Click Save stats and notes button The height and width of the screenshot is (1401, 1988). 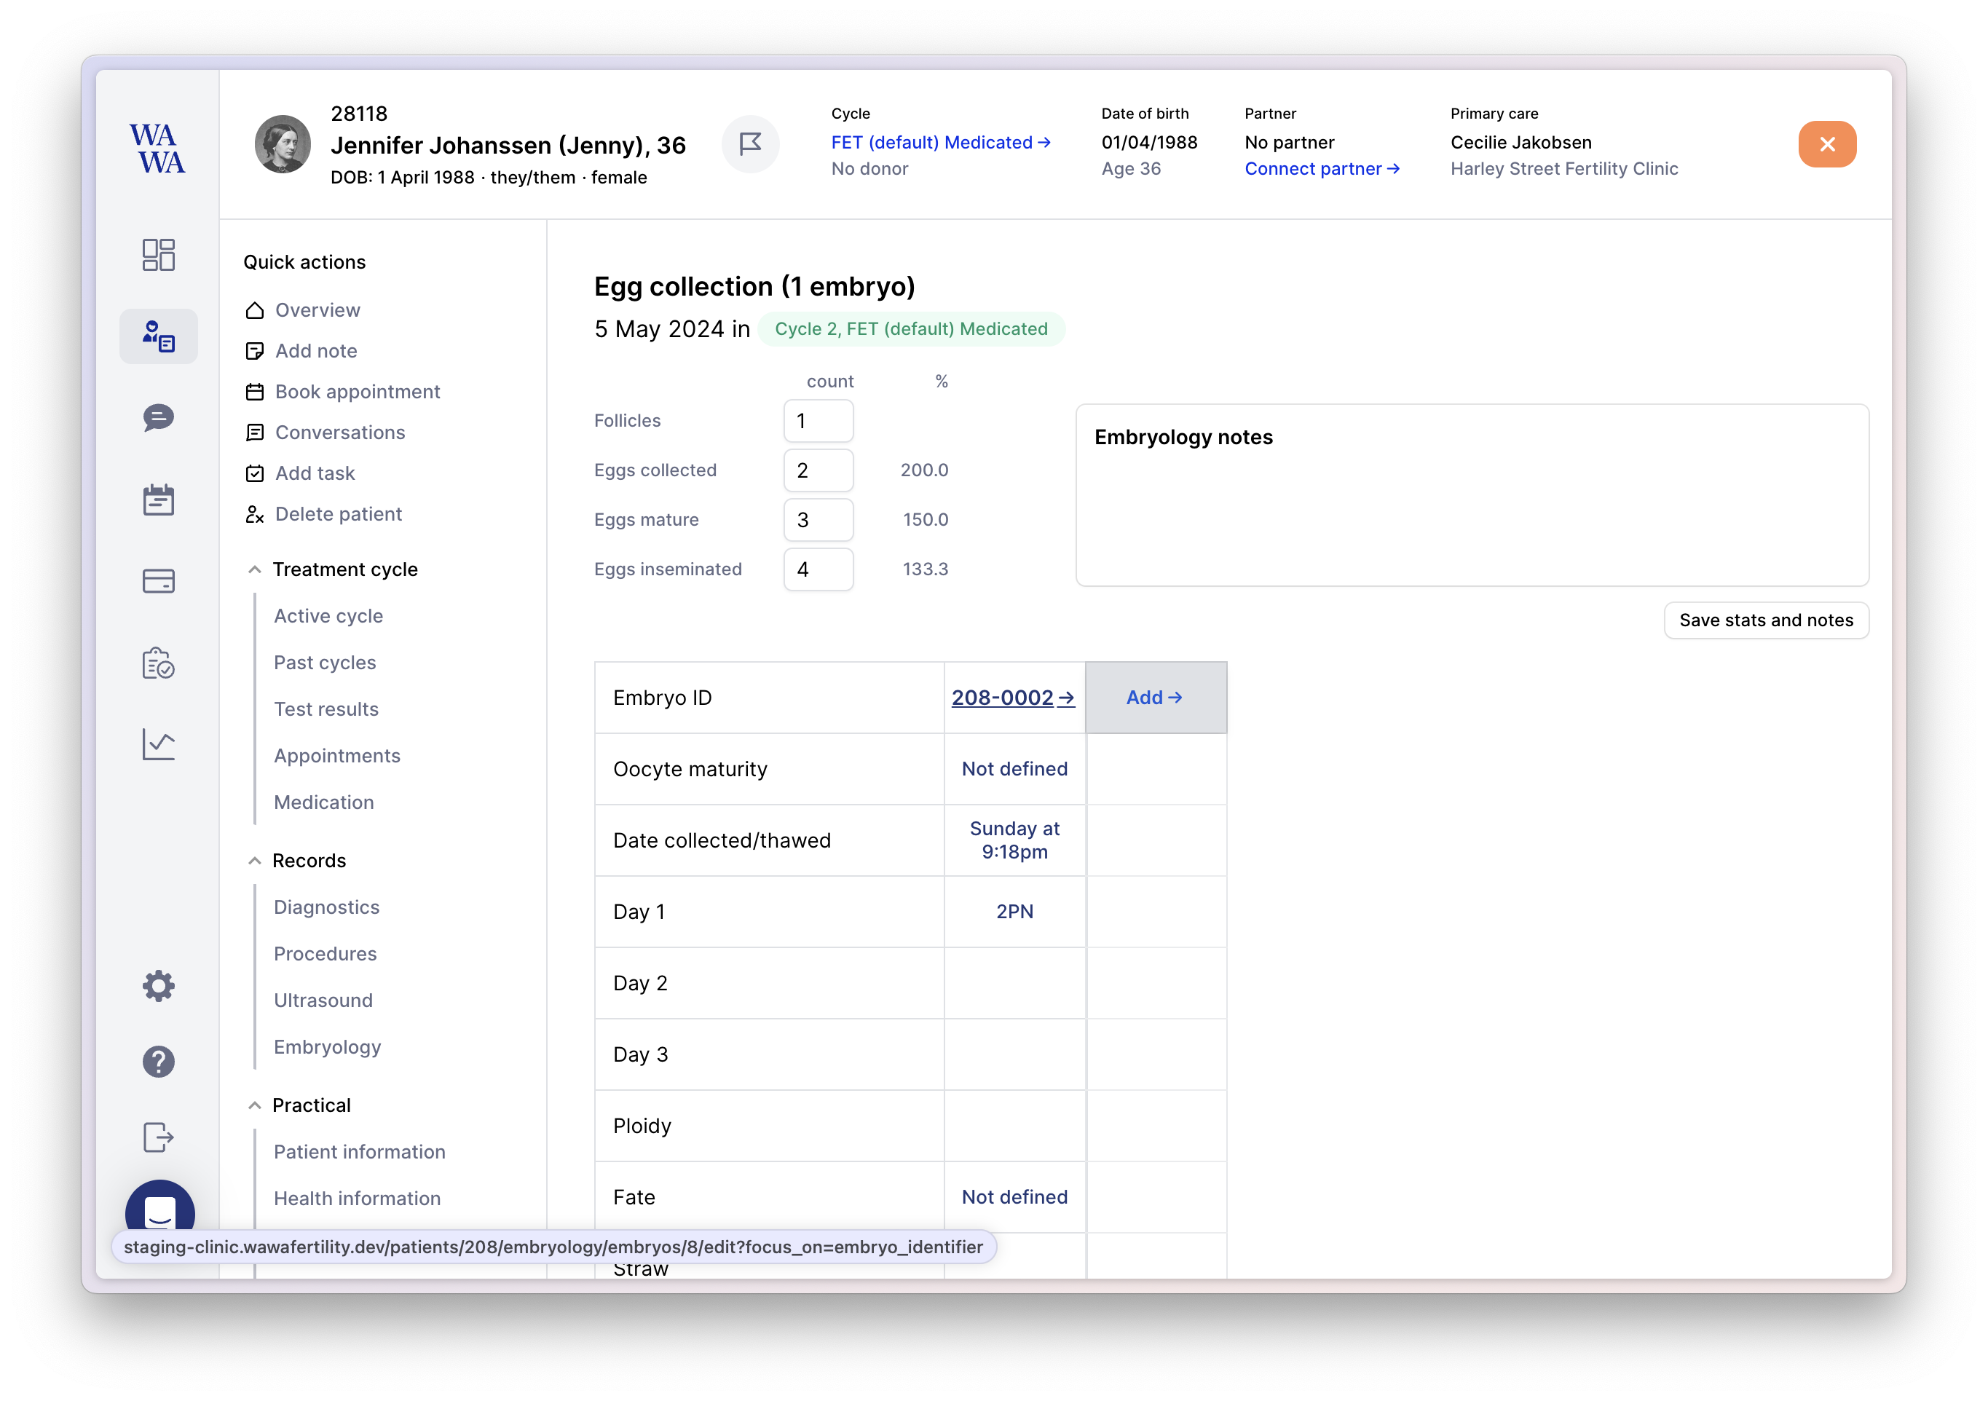click(1765, 620)
